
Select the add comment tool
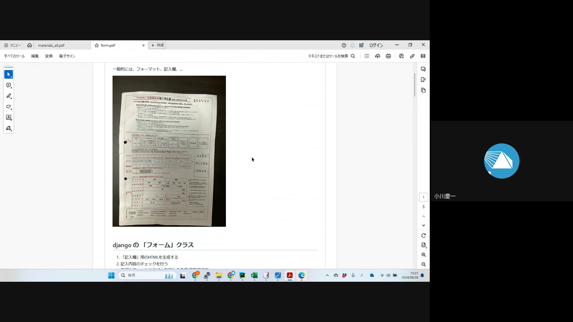click(x=9, y=86)
